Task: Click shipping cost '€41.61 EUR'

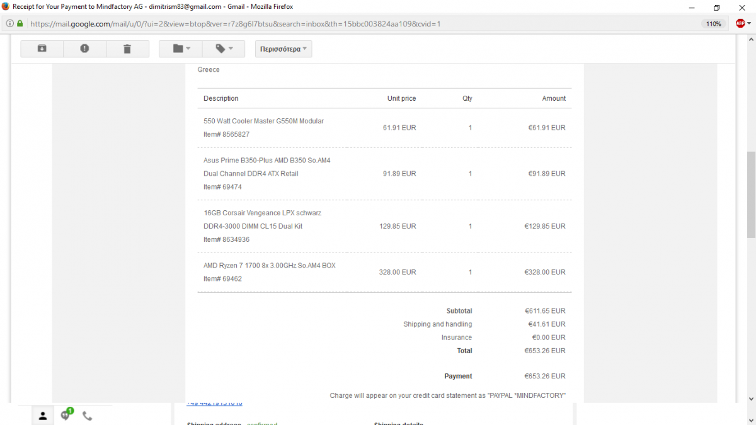Action: coord(547,324)
